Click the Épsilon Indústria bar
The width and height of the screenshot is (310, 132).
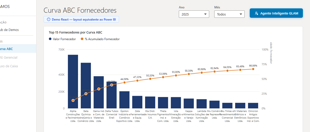(x=124, y=100)
